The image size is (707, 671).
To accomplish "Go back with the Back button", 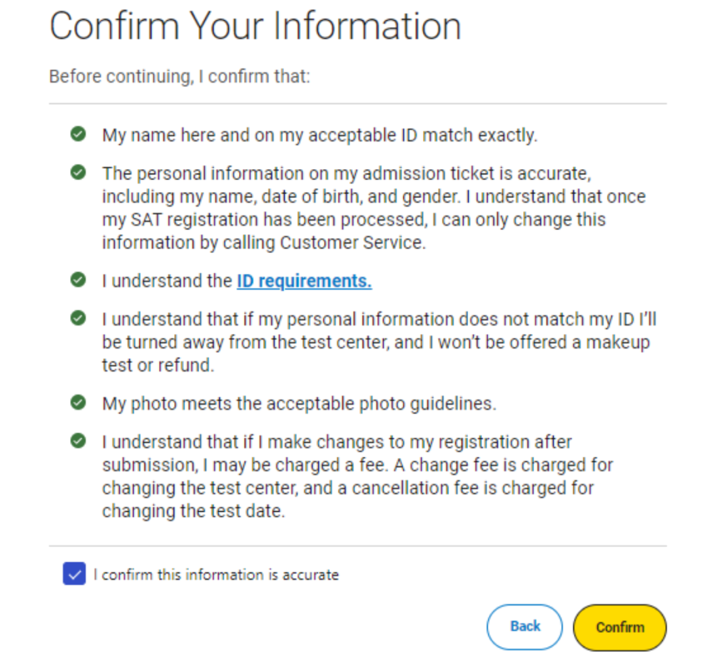I will pyautogui.click(x=525, y=627).
